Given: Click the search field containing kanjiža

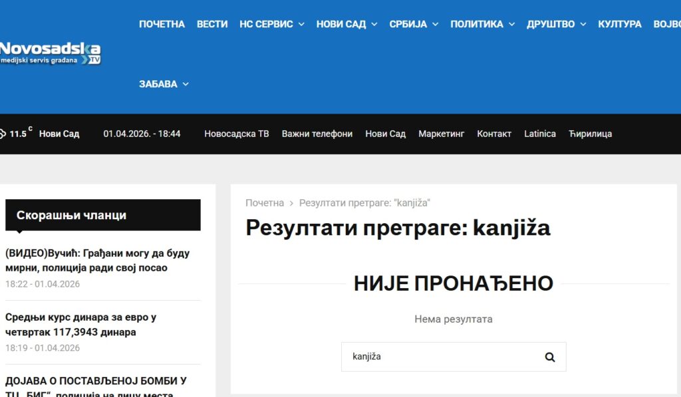Looking at the screenshot, I should pos(439,357).
